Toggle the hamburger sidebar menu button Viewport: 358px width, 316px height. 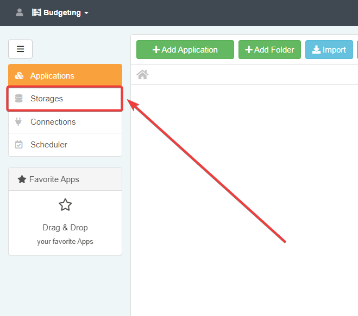20,49
